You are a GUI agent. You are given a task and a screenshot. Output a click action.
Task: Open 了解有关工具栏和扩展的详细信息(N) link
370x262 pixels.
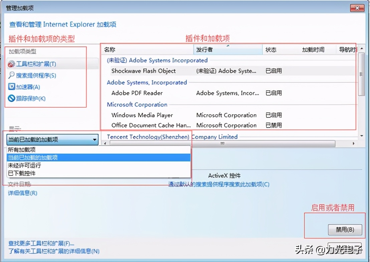click(x=54, y=251)
